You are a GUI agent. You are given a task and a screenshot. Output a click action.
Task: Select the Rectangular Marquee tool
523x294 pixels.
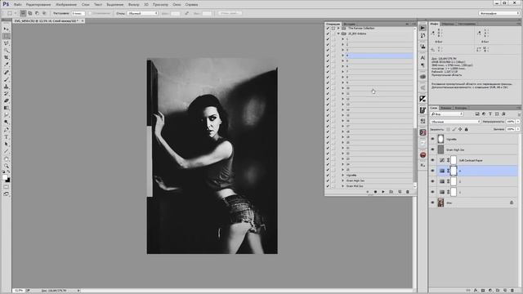pos(7,36)
